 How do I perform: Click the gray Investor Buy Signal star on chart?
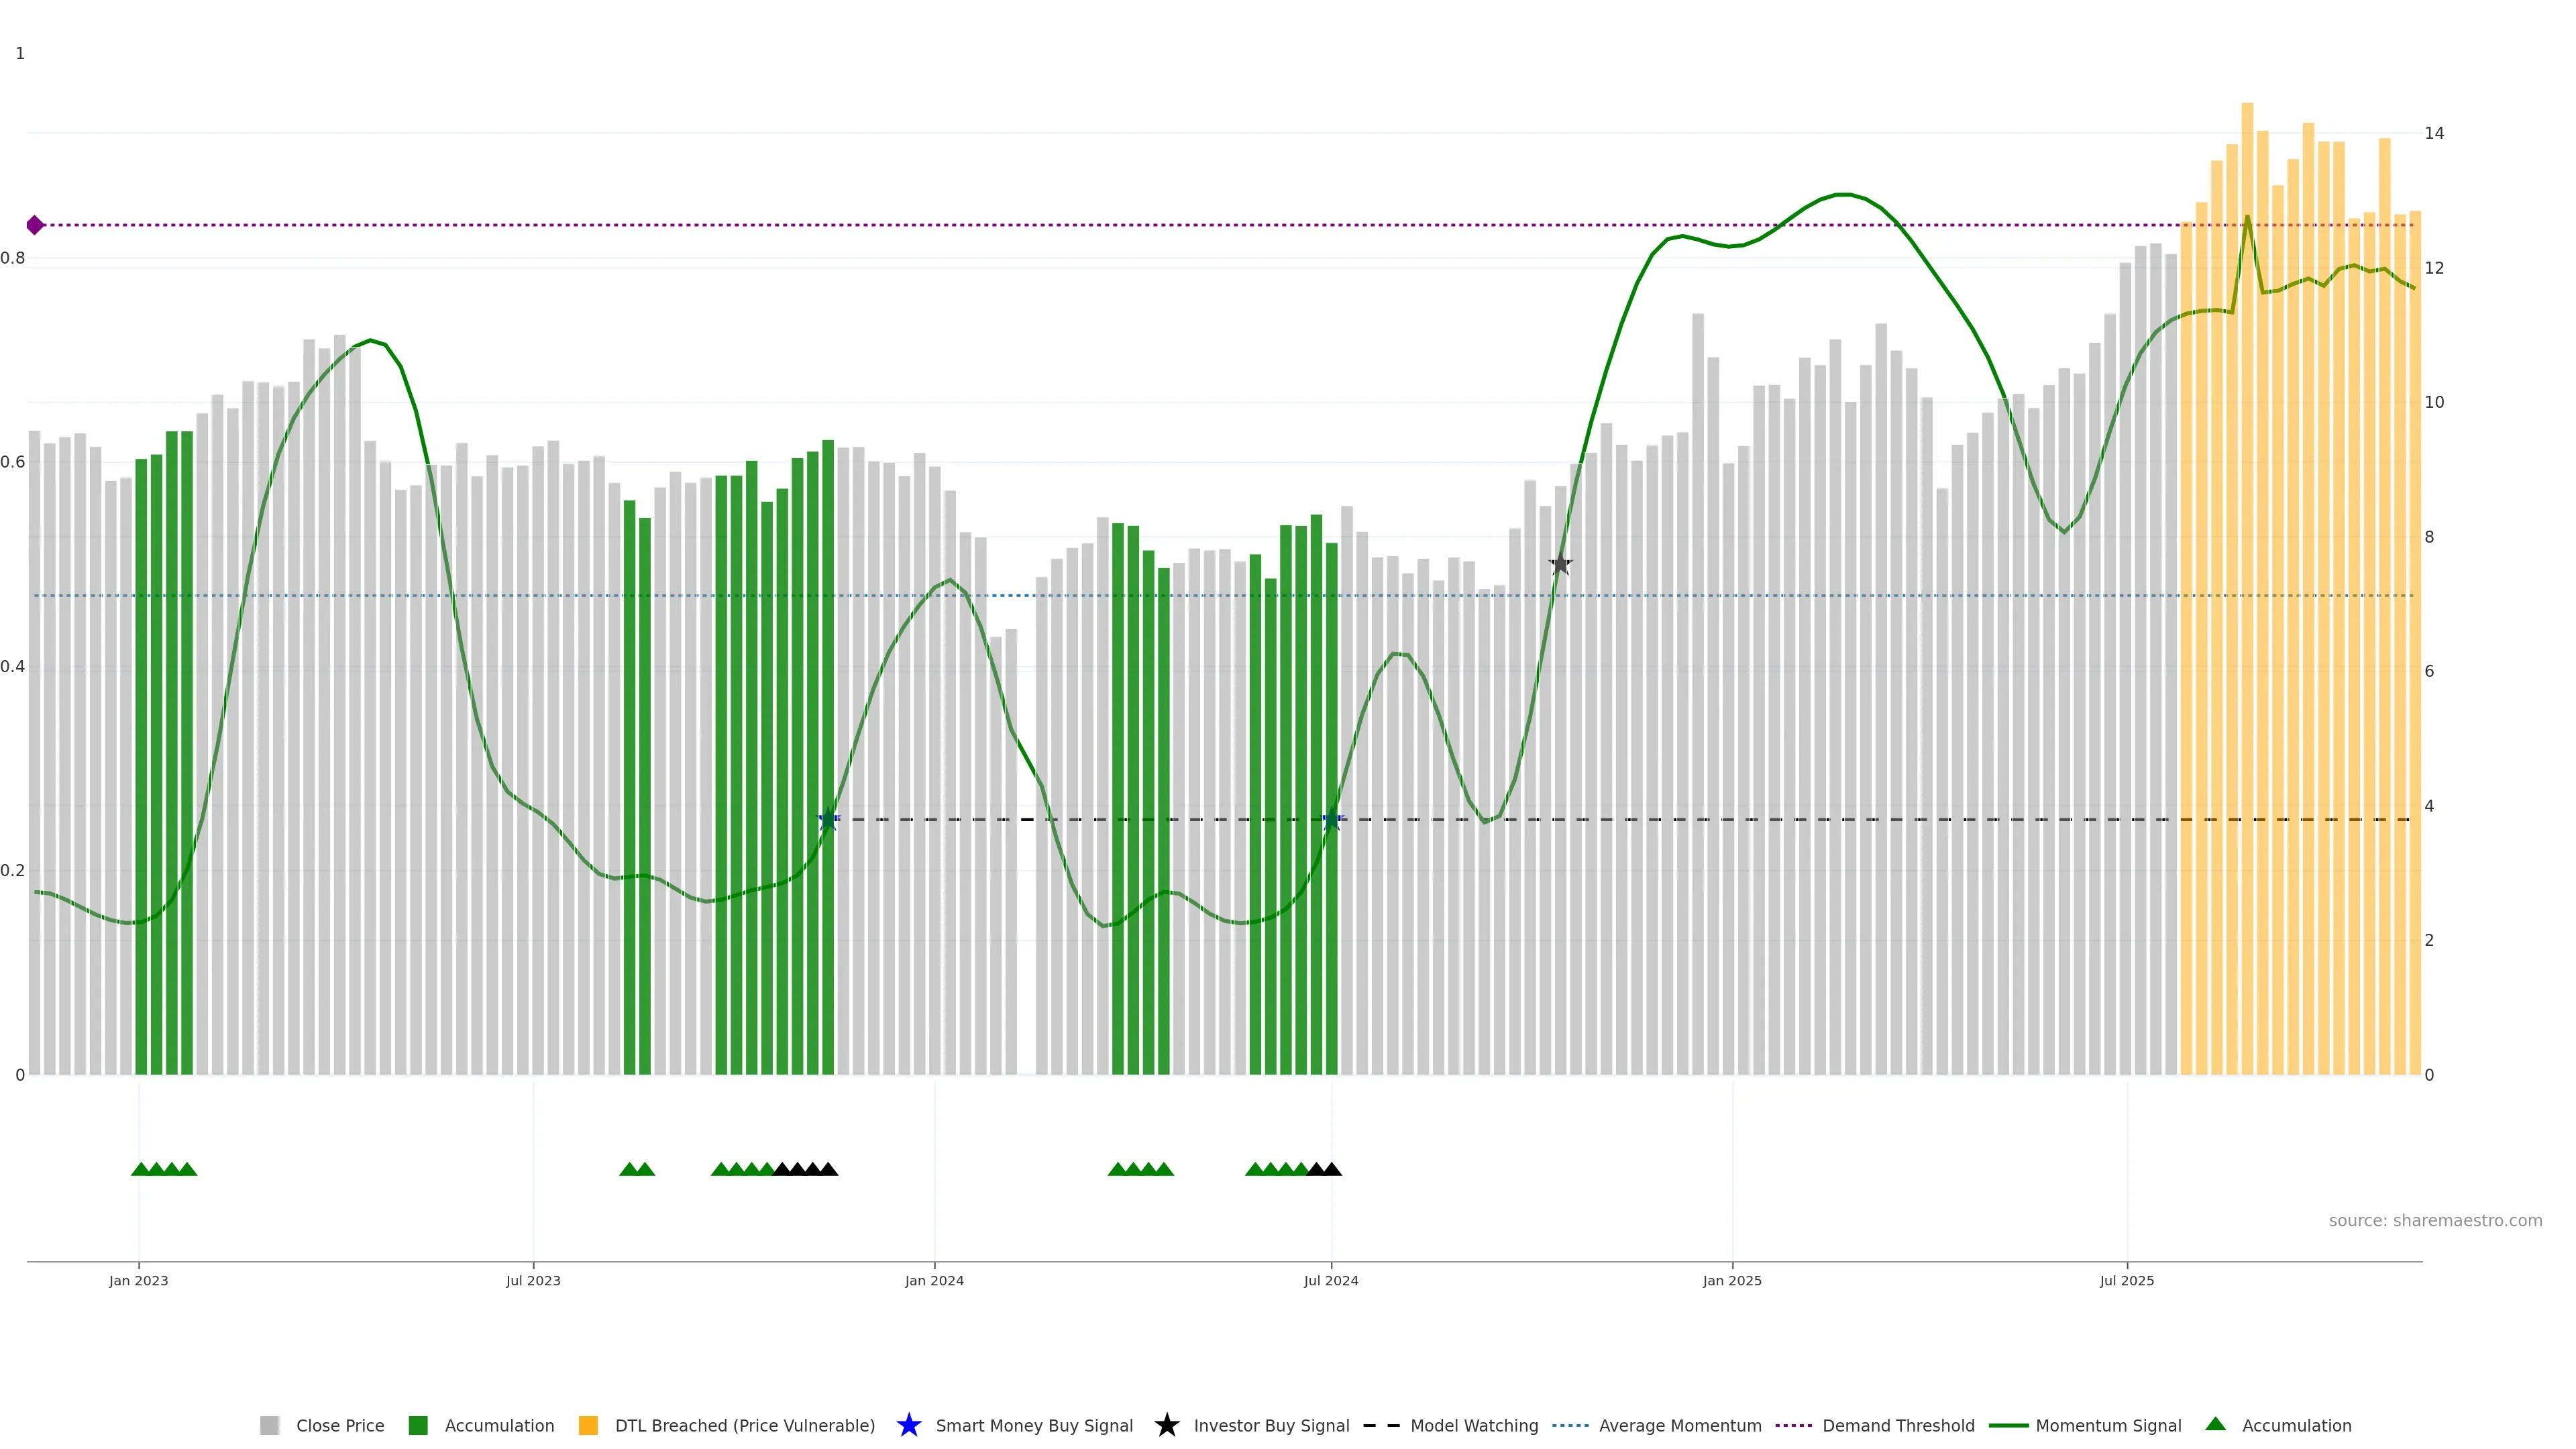1560,565
